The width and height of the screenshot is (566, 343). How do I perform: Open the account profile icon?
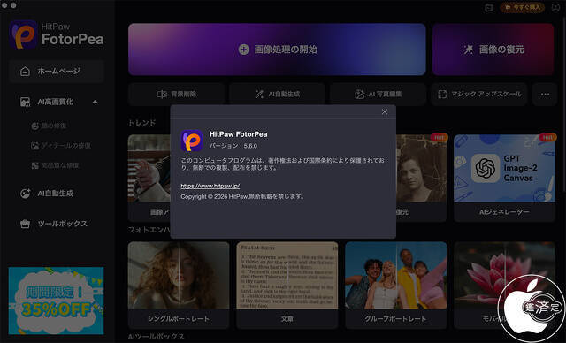coord(556,7)
